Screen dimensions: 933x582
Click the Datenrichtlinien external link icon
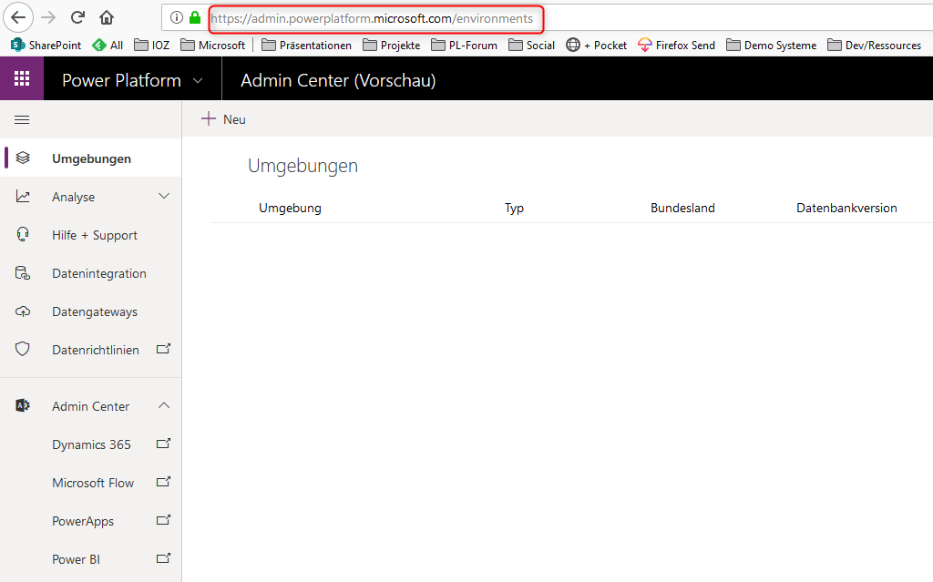[164, 349]
